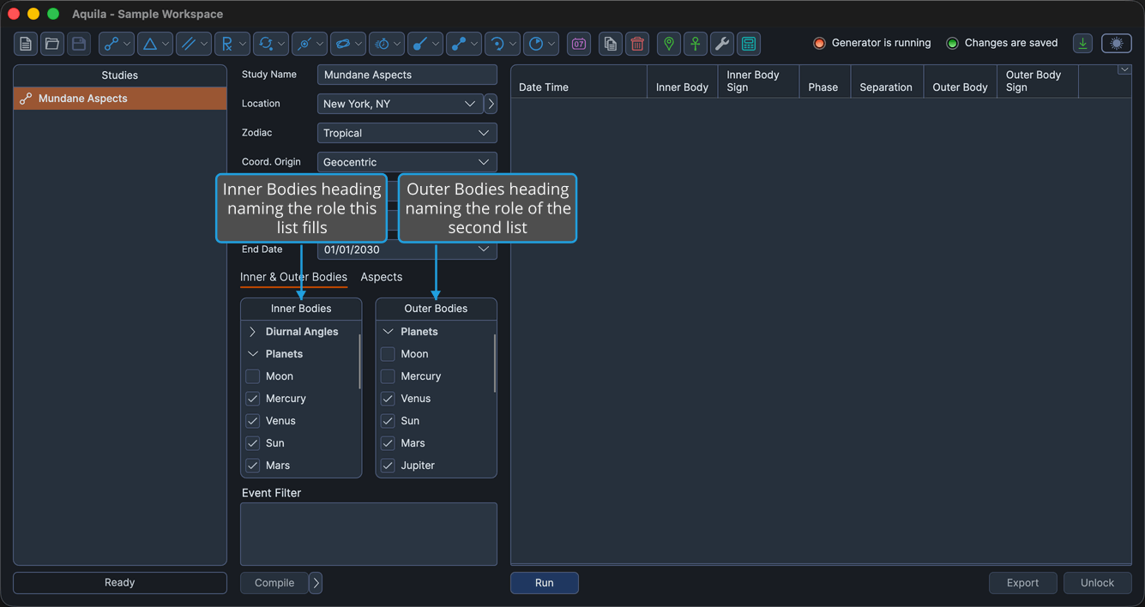
Task: Switch to the Aspects tab
Action: pos(382,277)
